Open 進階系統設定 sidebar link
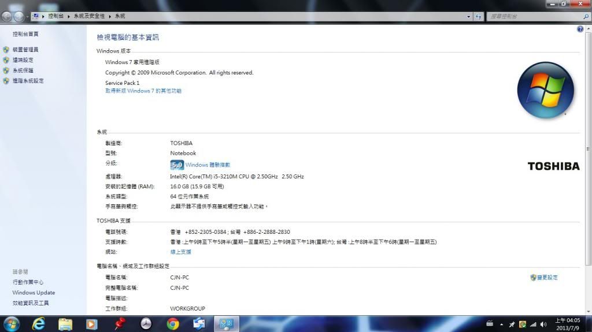 (28, 81)
